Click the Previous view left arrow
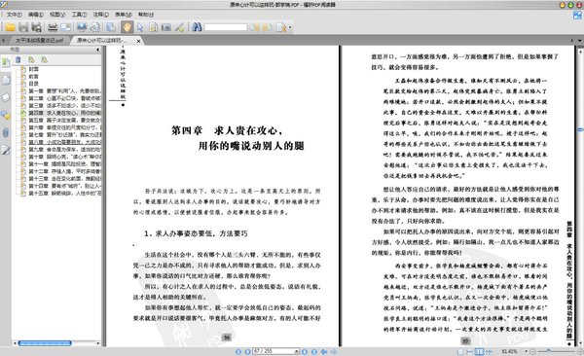584x356 pixels. click(324, 351)
